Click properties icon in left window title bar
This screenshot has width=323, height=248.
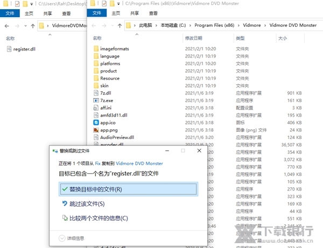[17, 4]
